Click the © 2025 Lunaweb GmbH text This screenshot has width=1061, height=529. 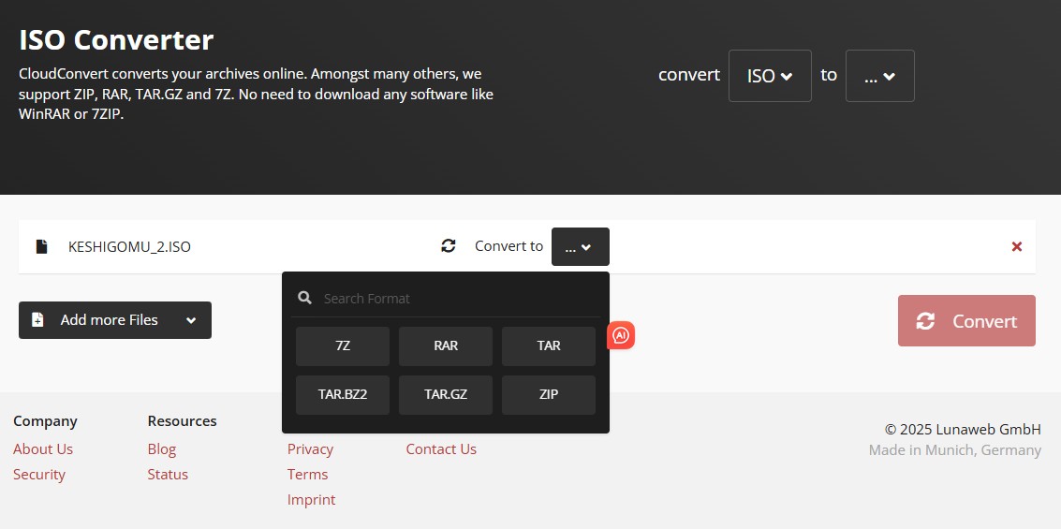tap(963, 429)
